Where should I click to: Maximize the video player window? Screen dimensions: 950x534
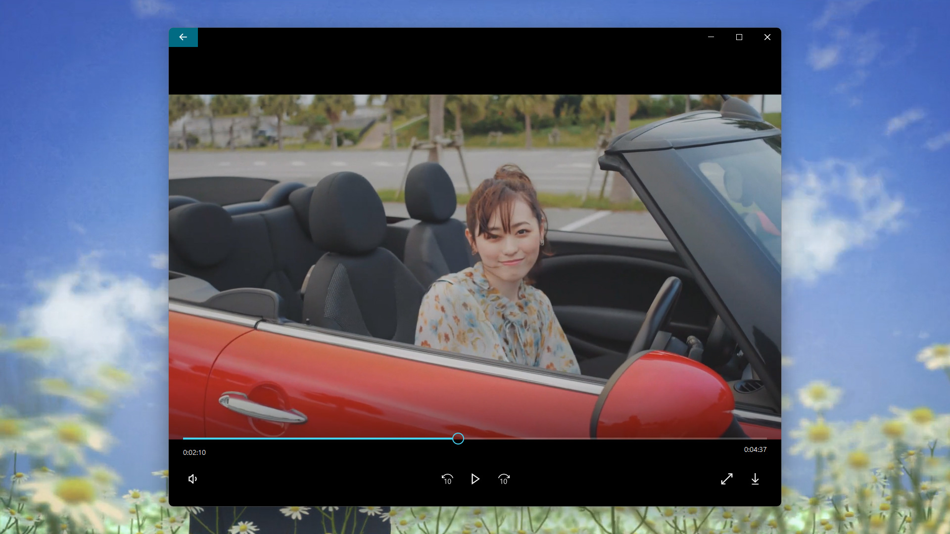pyautogui.click(x=739, y=37)
